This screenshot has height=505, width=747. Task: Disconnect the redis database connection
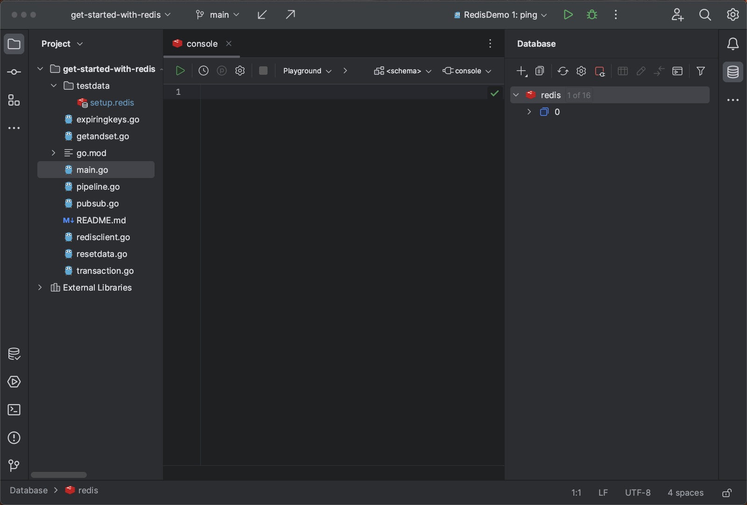click(600, 71)
